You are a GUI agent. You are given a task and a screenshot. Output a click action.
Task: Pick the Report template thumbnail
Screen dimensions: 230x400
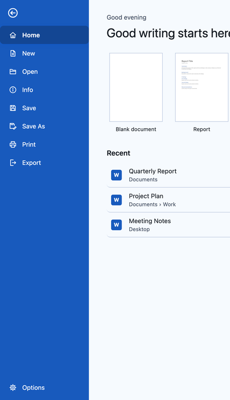202,87
